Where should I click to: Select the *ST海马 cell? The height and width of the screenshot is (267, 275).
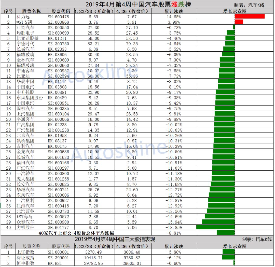tap(31, 217)
